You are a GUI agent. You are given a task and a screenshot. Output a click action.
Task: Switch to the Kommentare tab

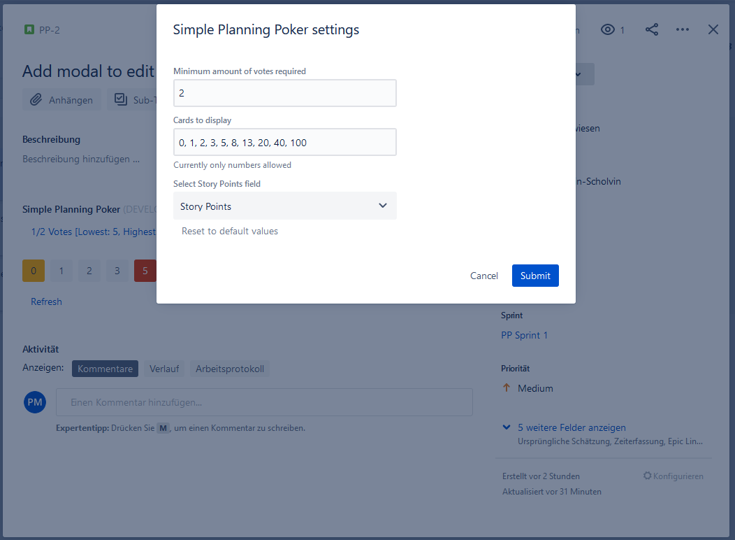pos(105,369)
